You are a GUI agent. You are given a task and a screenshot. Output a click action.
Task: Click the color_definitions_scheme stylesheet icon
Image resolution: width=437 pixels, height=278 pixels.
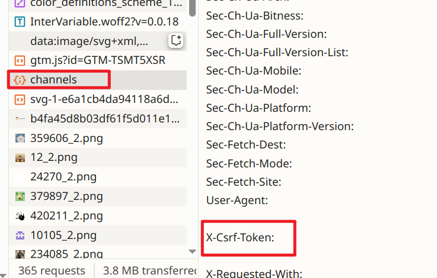(x=20, y=4)
